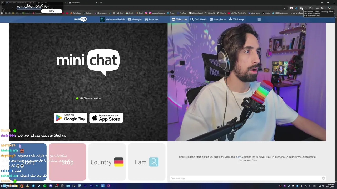Open the Country selector
Image resolution: width=337 pixels, height=189 pixels.
point(107,162)
